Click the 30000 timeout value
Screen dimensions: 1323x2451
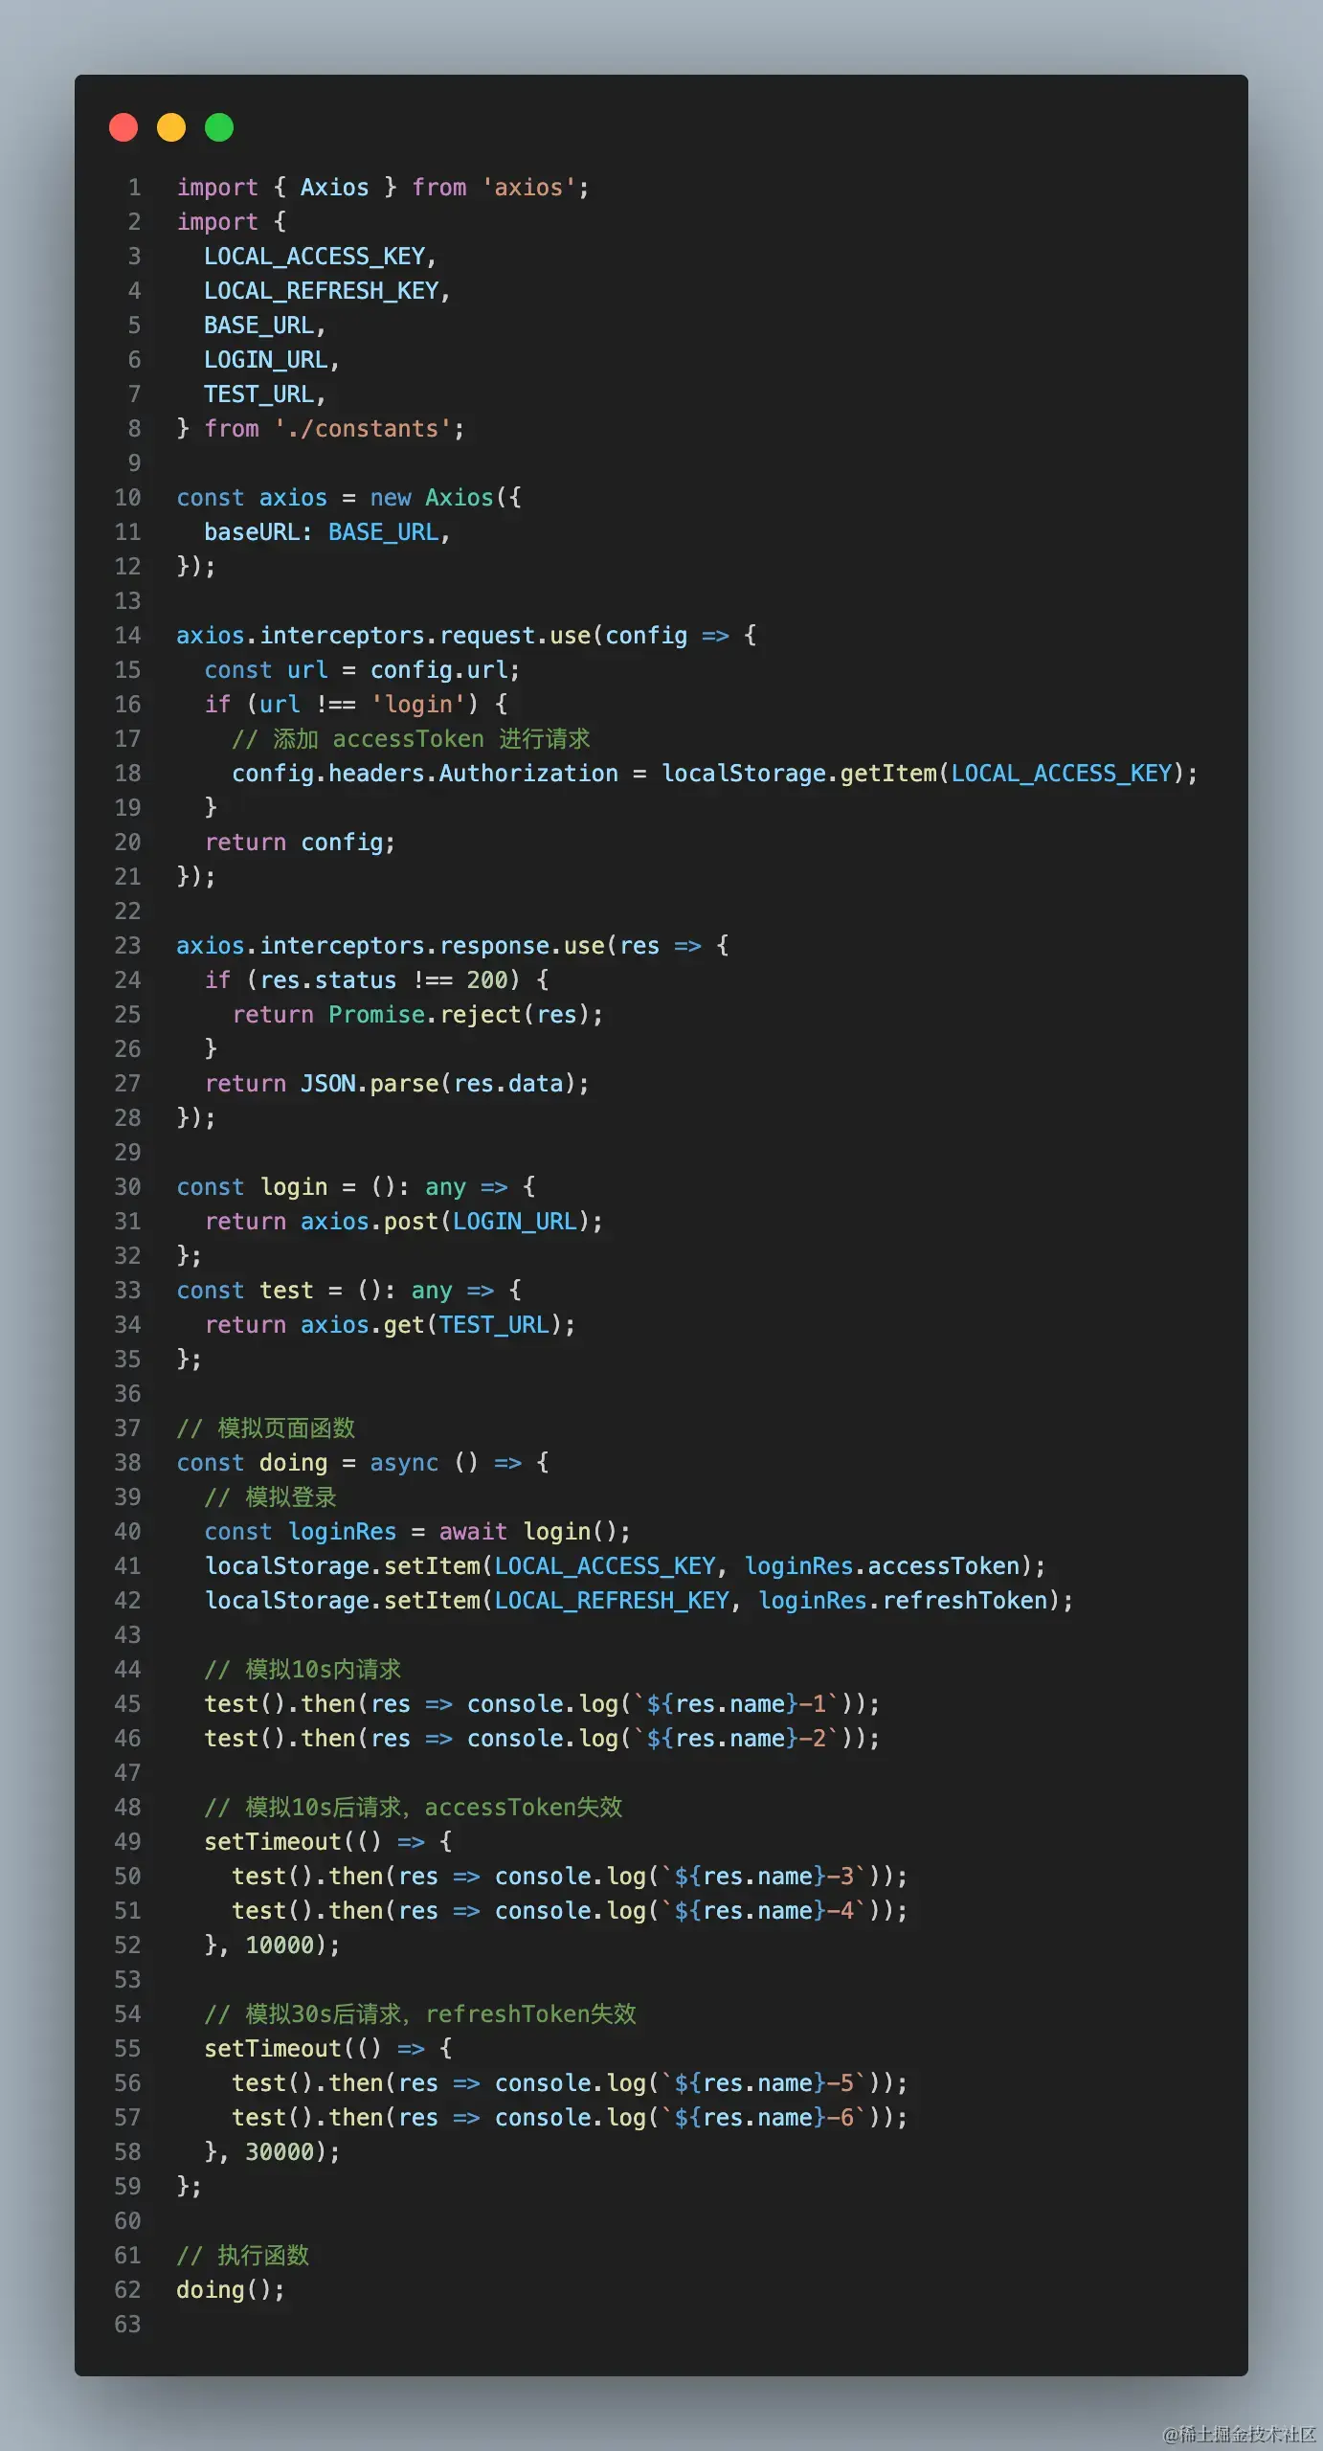coord(280,2152)
